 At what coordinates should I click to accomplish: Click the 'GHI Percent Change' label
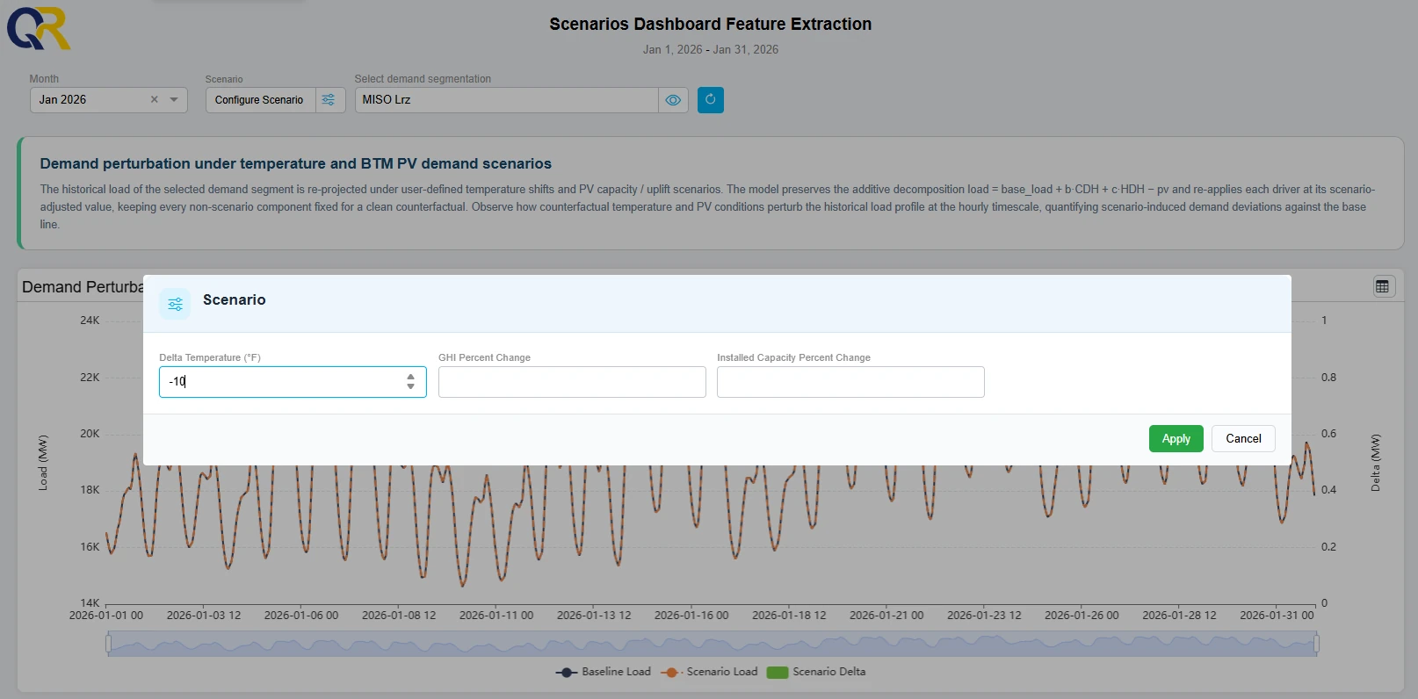(484, 358)
